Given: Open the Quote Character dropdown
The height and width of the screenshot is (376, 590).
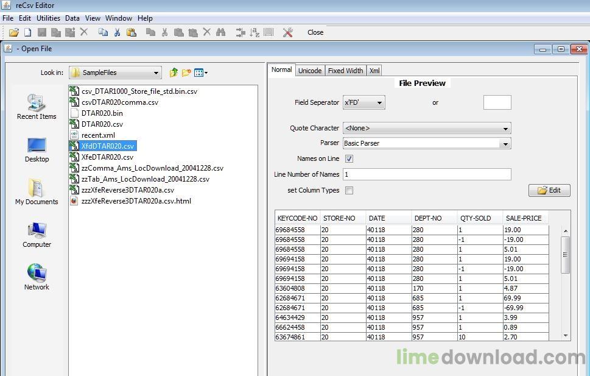Looking at the screenshot, I should click(x=427, y=128).
